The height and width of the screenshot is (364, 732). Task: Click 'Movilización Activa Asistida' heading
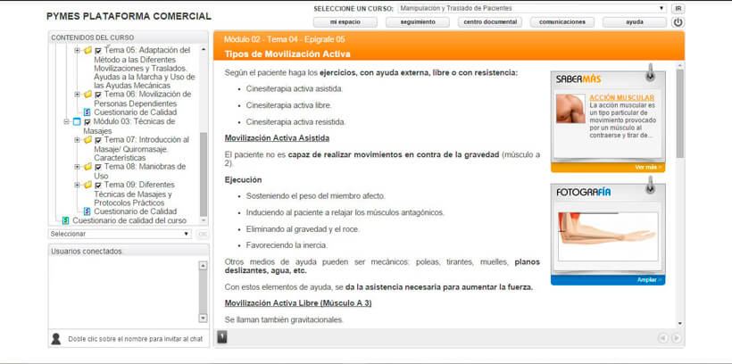pyautogui.click(x=277, y=138)
